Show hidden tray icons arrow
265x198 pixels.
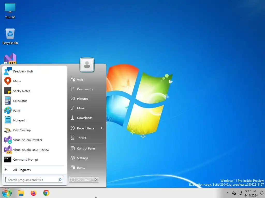[227, 193]
